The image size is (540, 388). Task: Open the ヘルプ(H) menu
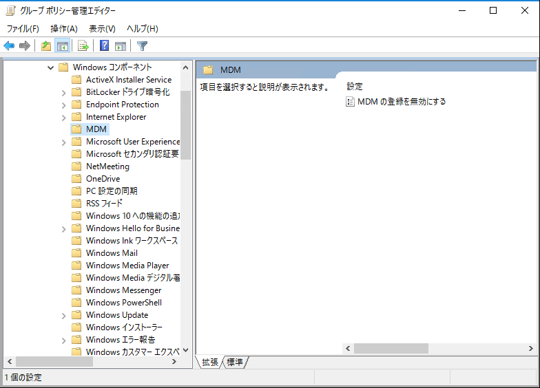(x=142, y=29)
